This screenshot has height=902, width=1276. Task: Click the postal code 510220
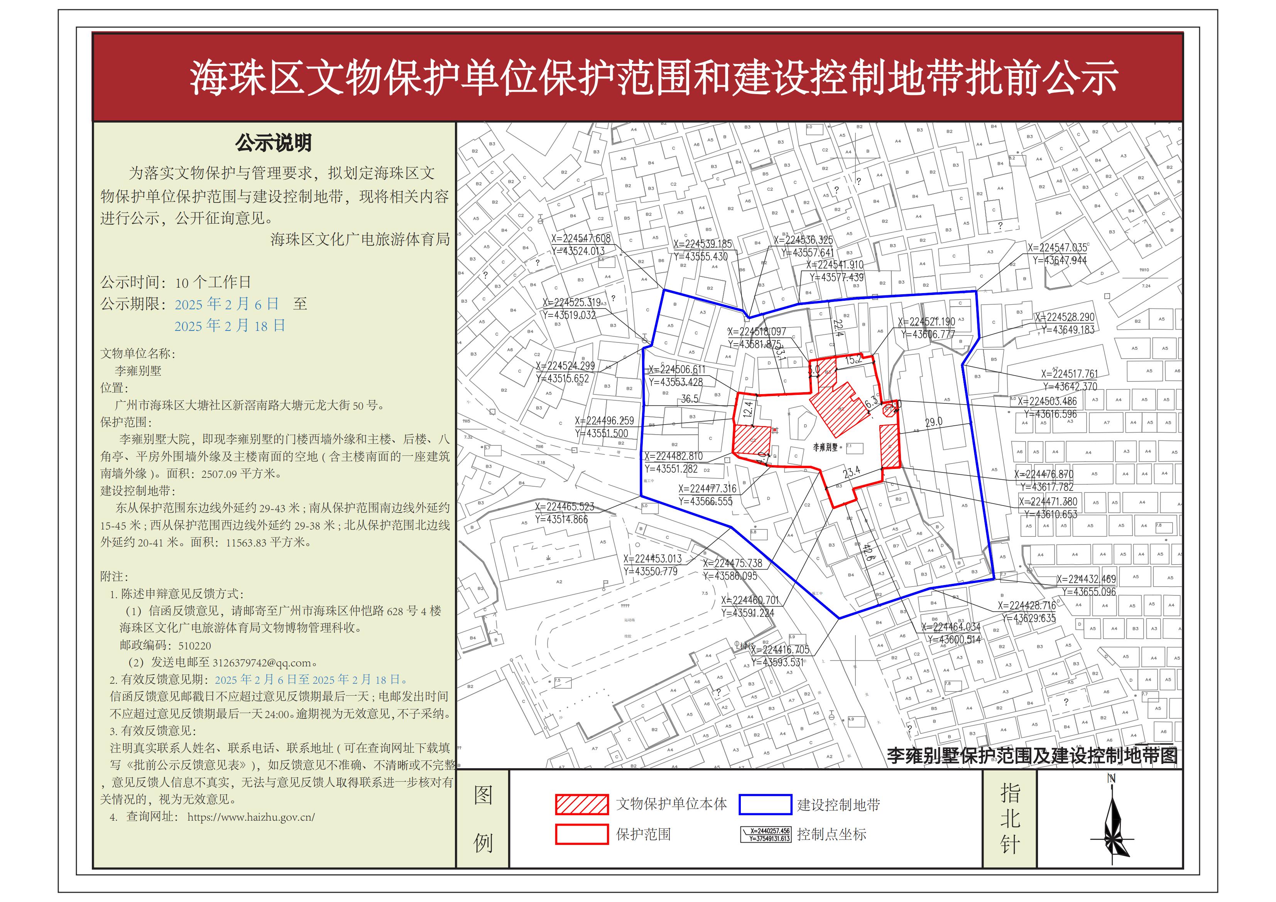[x=194, y=646]
